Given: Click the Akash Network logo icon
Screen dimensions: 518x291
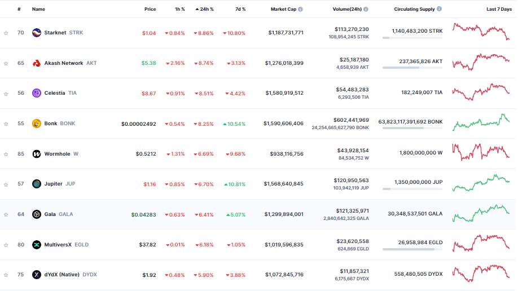Looking at the screenshot, I should 36,63.
